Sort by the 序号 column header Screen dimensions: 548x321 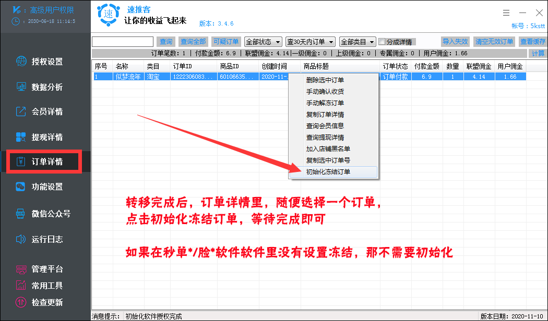pyautogui.click(x=102, y=66)
